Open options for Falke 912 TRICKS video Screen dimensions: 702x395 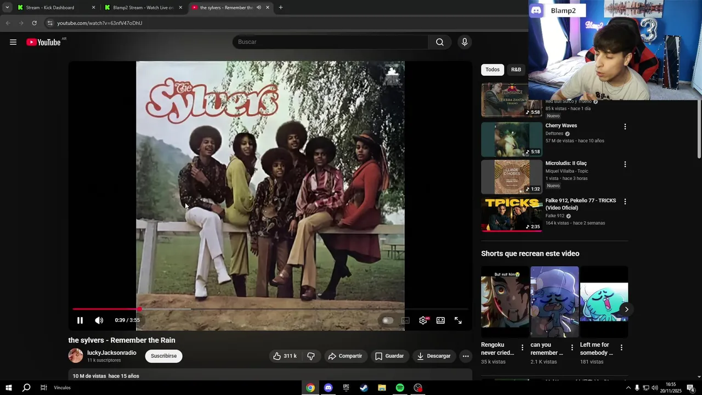(x=625, y=201)
